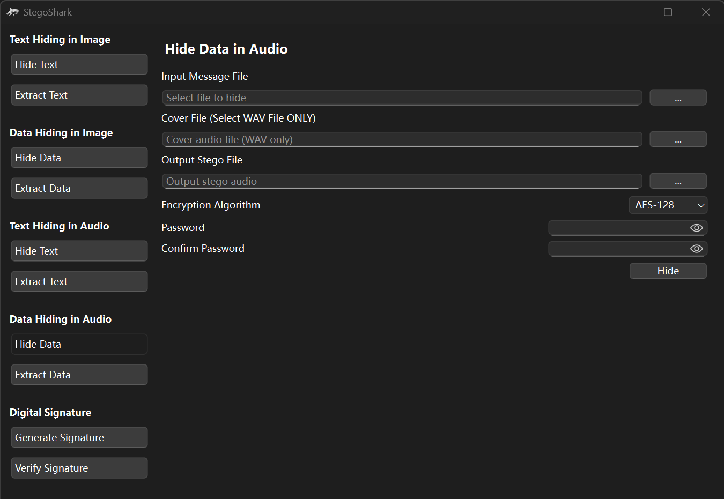
Task: Maximize the StegoShark window
Action: (668, 12)
